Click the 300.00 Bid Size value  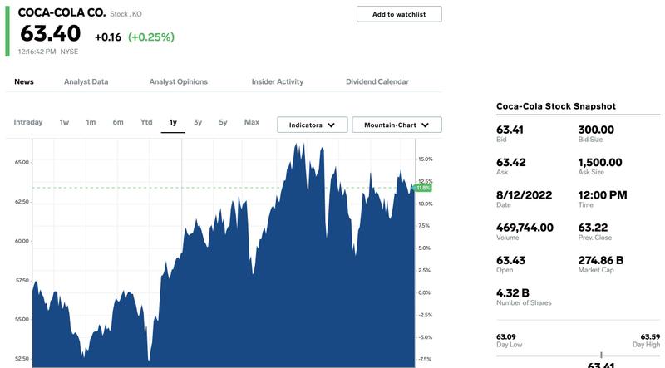[x=596, y=130]
